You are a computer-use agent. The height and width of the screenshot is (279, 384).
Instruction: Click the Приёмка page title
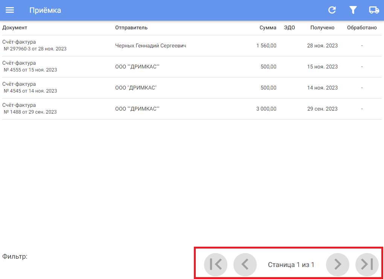pyautogui.click(x=45, y=10)
